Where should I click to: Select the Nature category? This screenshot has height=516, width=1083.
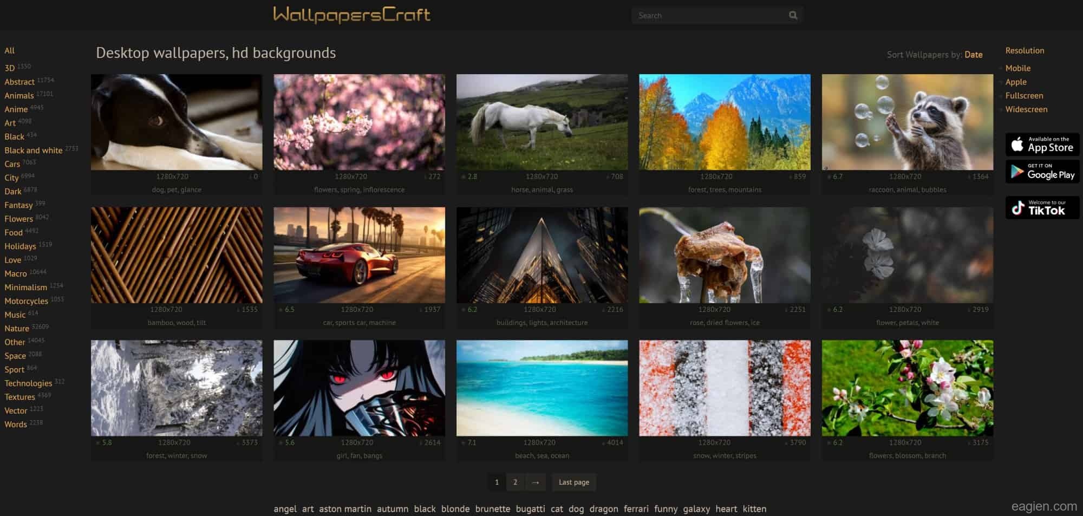point(17,329)
